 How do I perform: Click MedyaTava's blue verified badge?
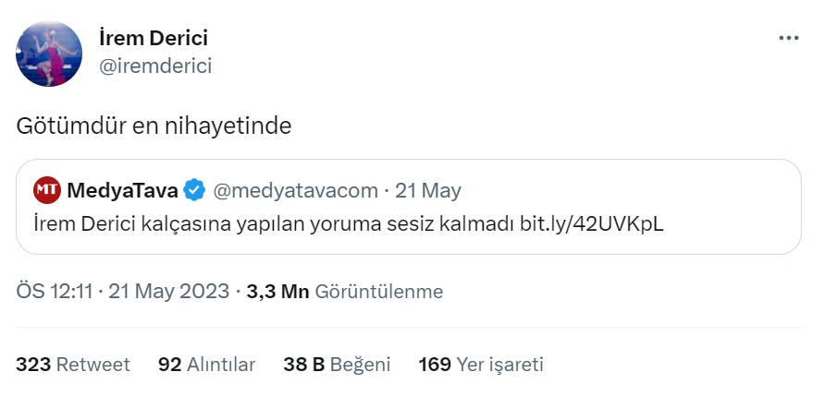pyautogui.click(x=195, y=191)
